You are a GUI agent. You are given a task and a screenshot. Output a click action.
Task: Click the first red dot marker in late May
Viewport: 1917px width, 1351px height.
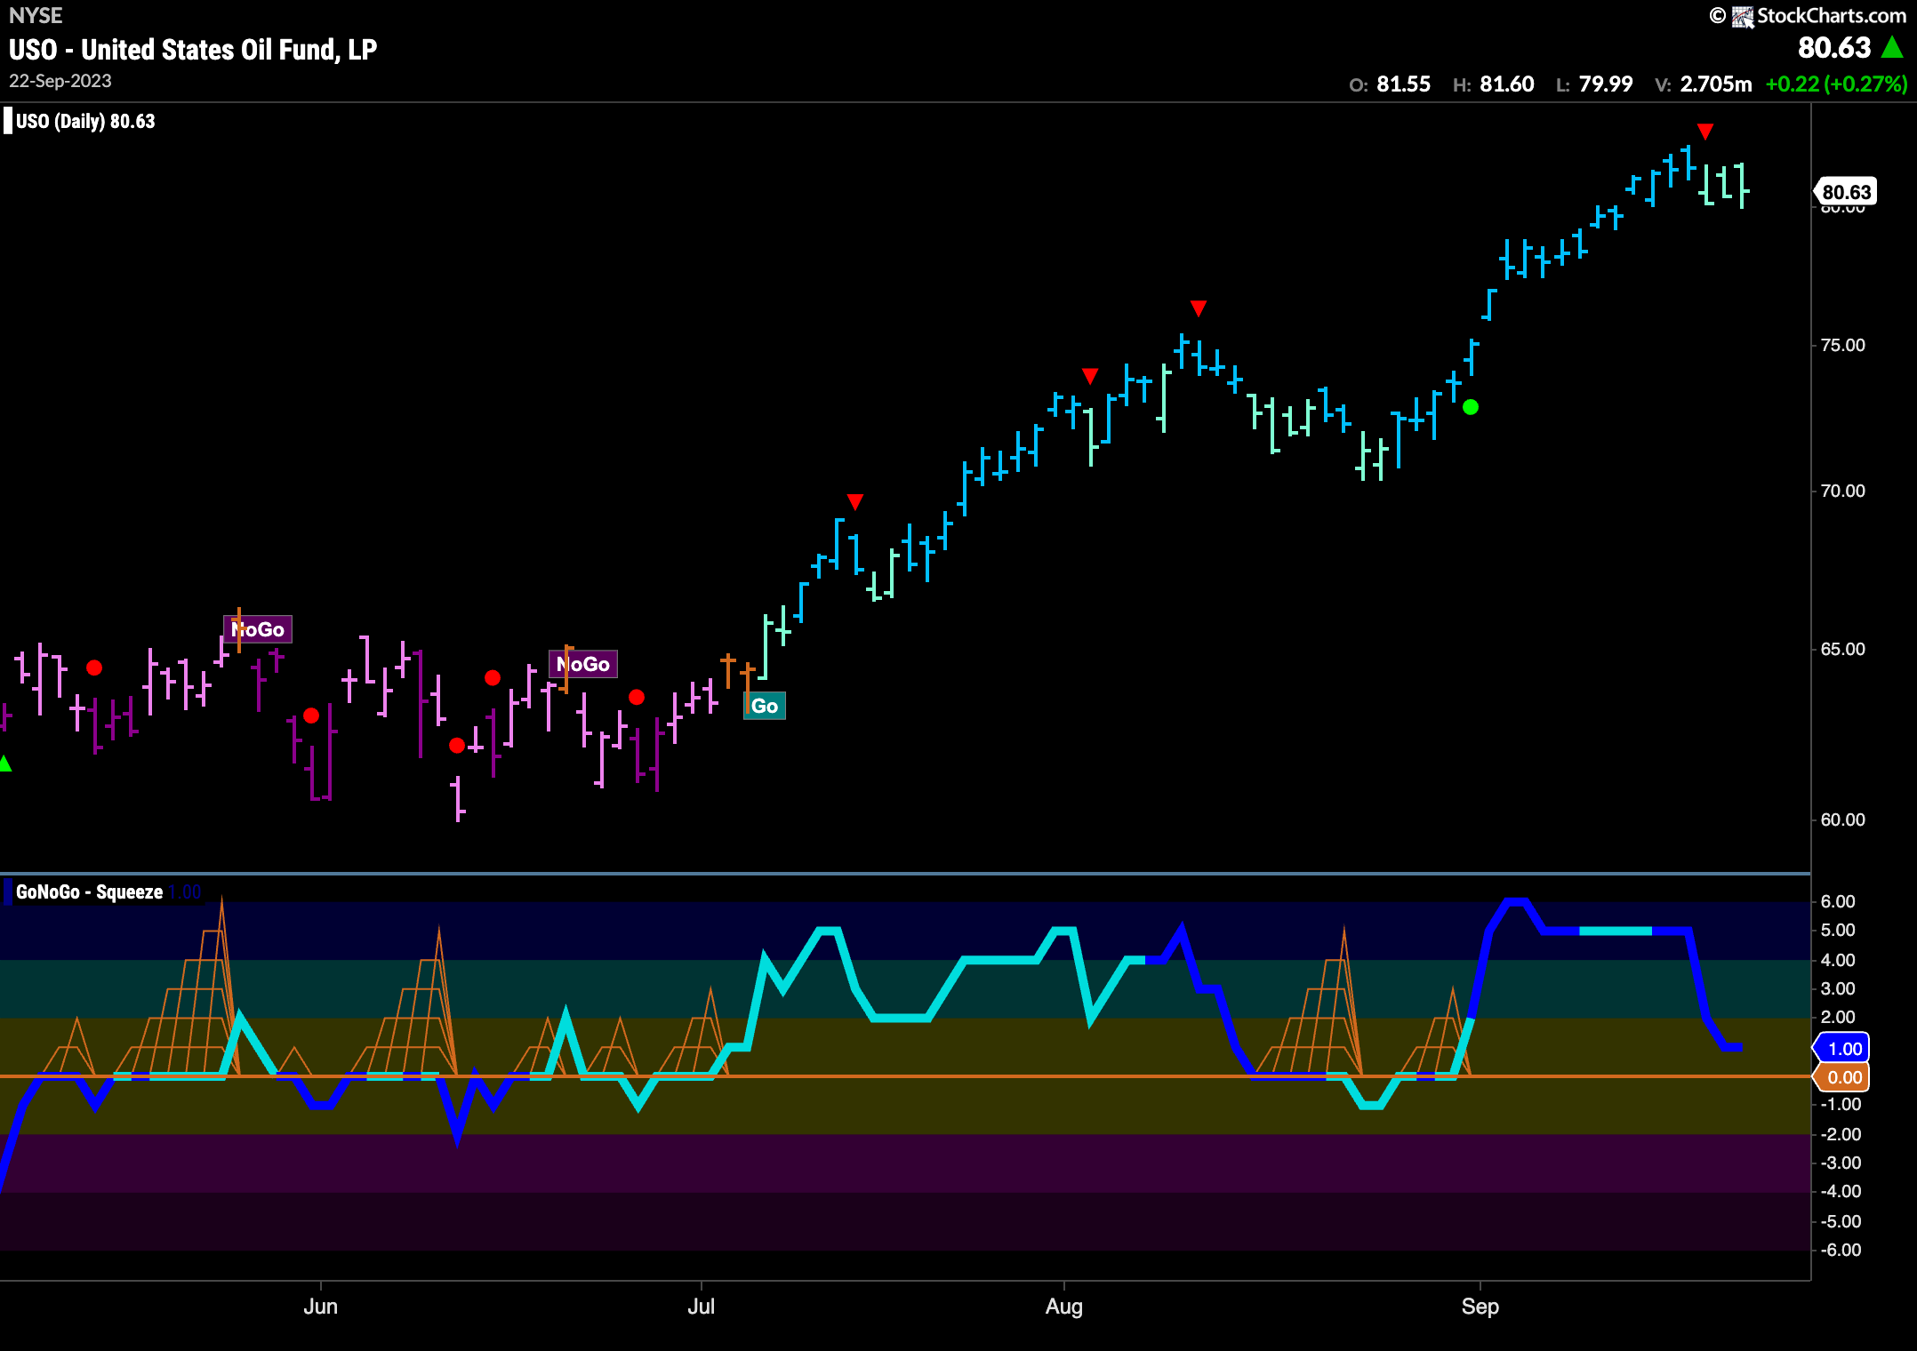(x=94, y=668)
